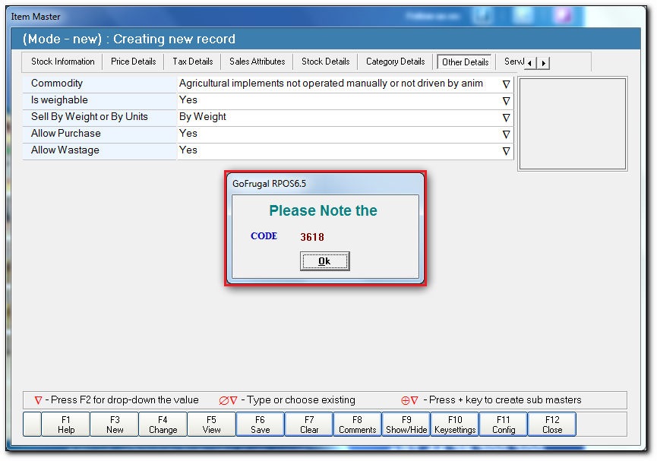Open F10 Keysettings
The image size is (657, 461).
[455, 425]
